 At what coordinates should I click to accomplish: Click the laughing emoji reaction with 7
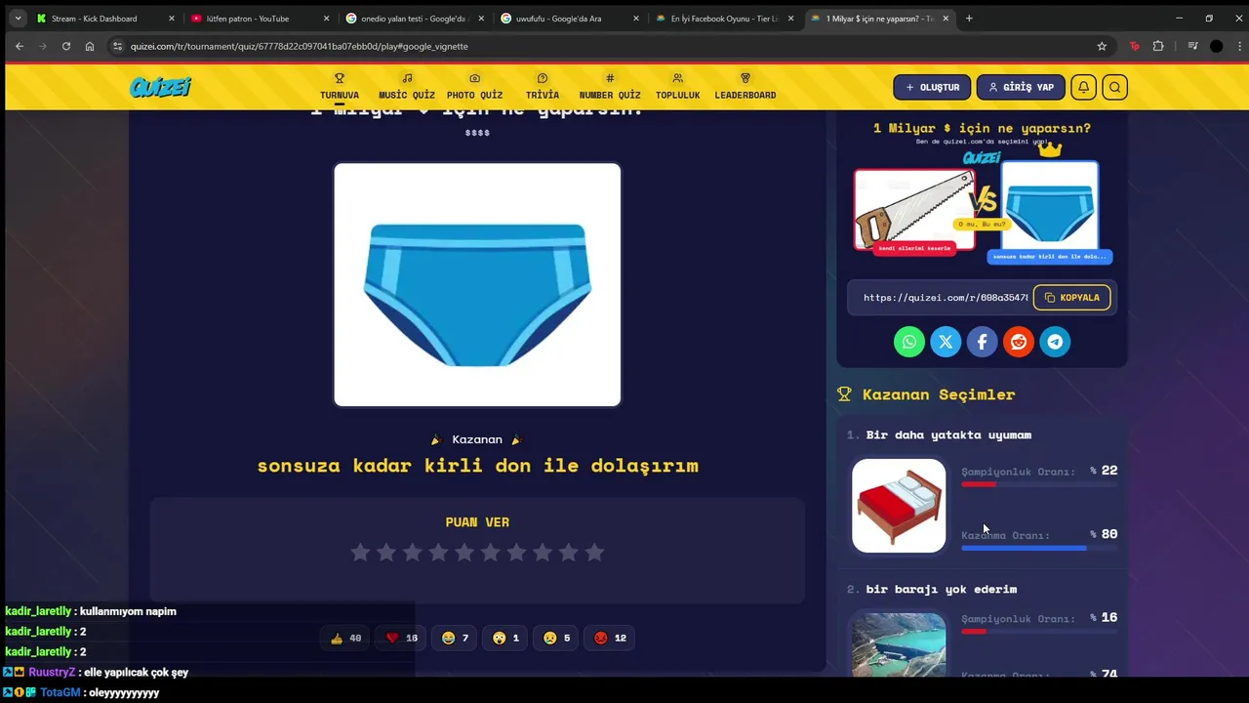pos(455,638)
